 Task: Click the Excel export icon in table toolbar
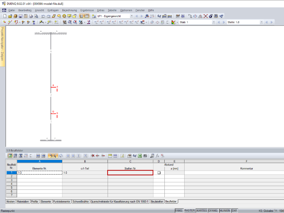pyautogui.click(x=140, y=156)
